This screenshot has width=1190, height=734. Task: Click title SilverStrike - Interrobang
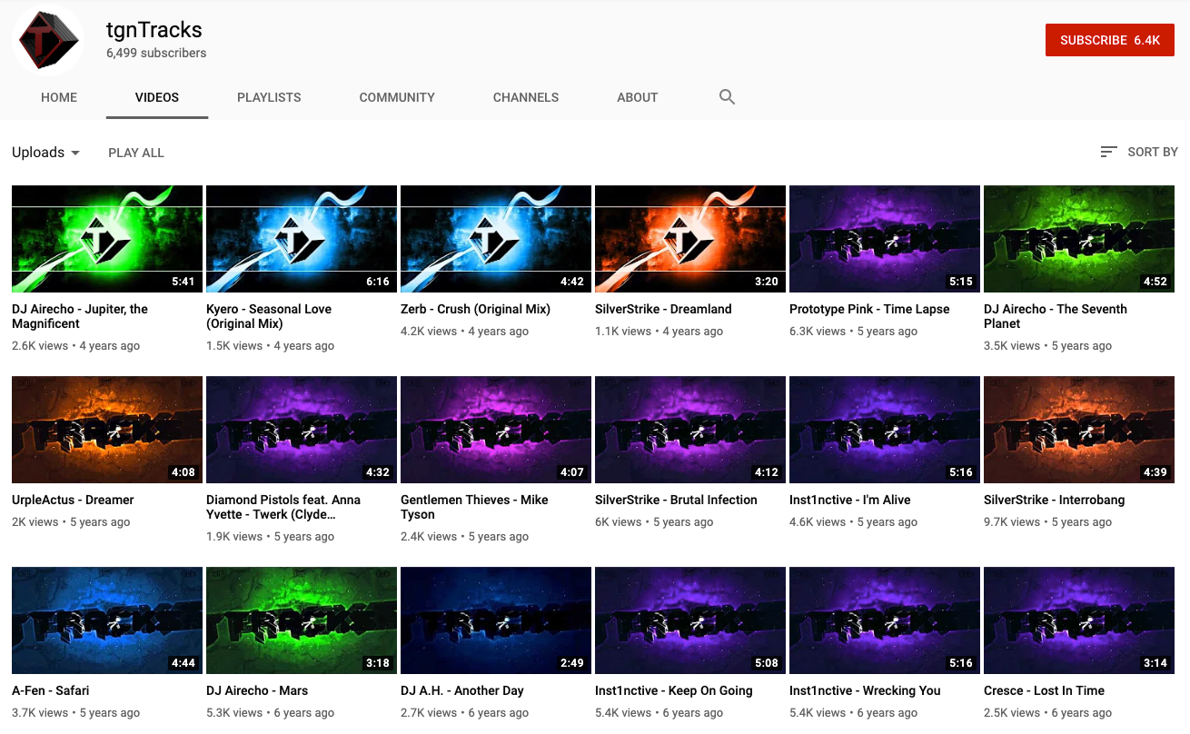pyautogui.click(x=1055, y=500)
